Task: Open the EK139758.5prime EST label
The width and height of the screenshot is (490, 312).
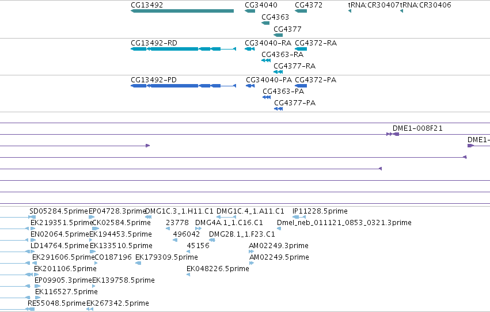Action: 123,281
